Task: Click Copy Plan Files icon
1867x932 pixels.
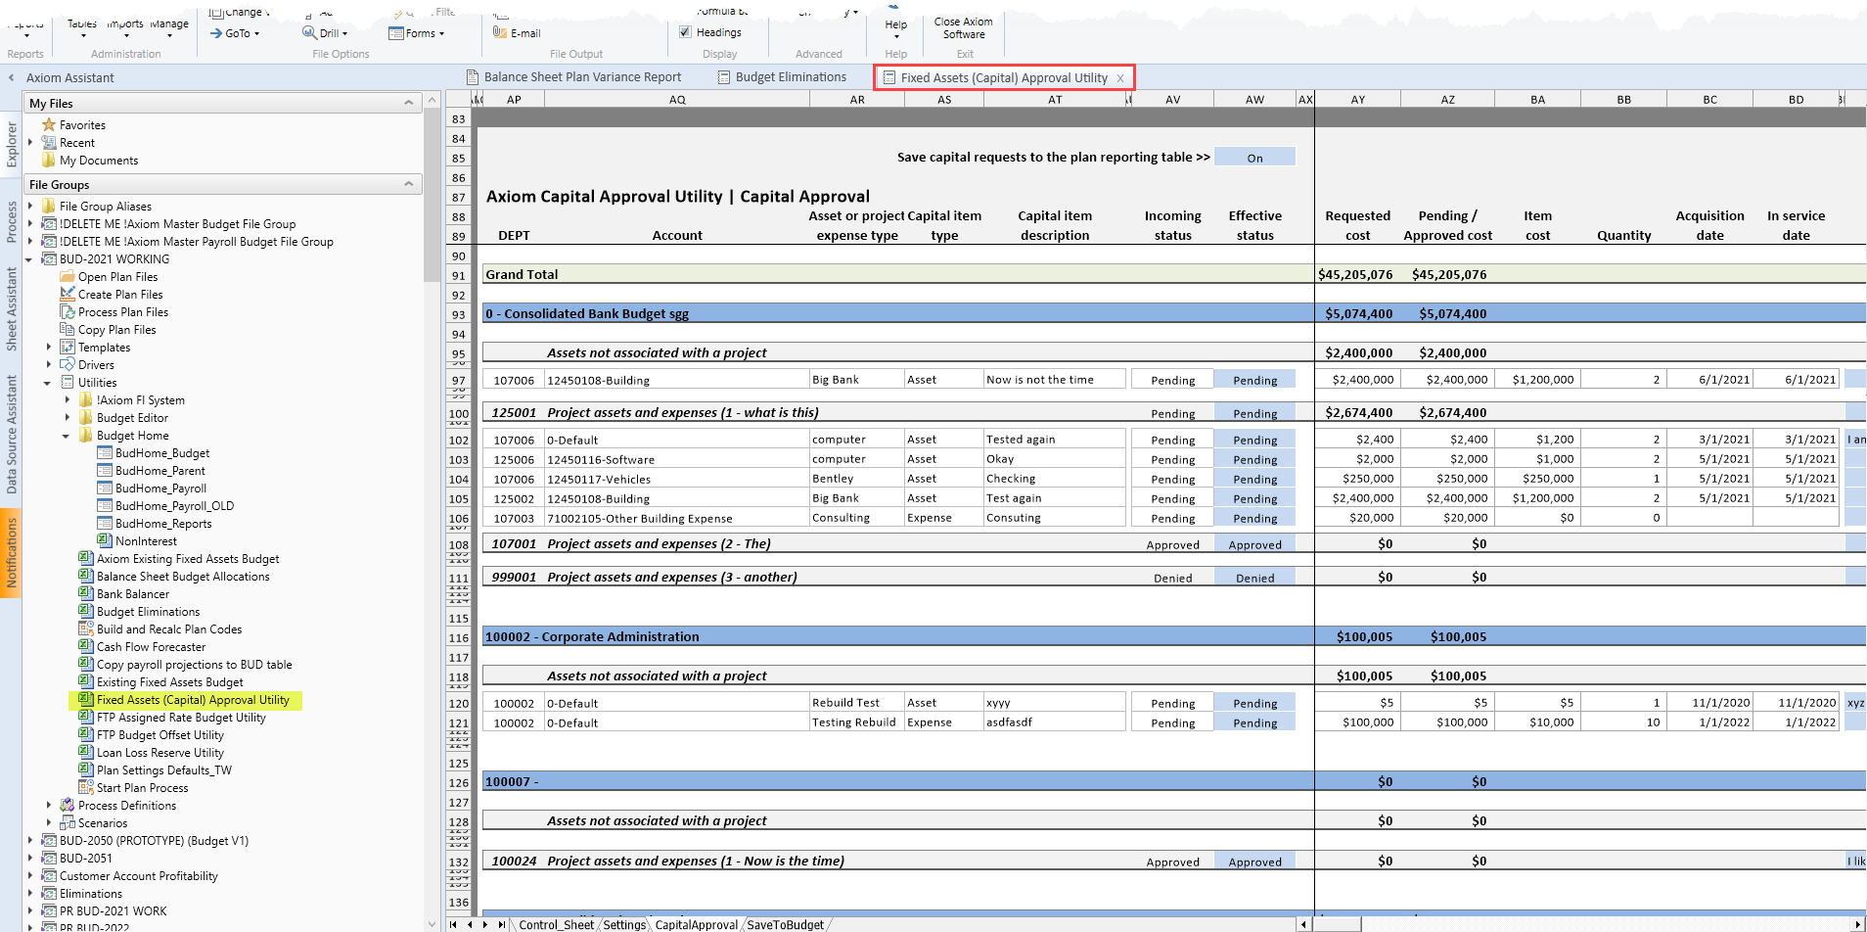Action: point(68,330)
